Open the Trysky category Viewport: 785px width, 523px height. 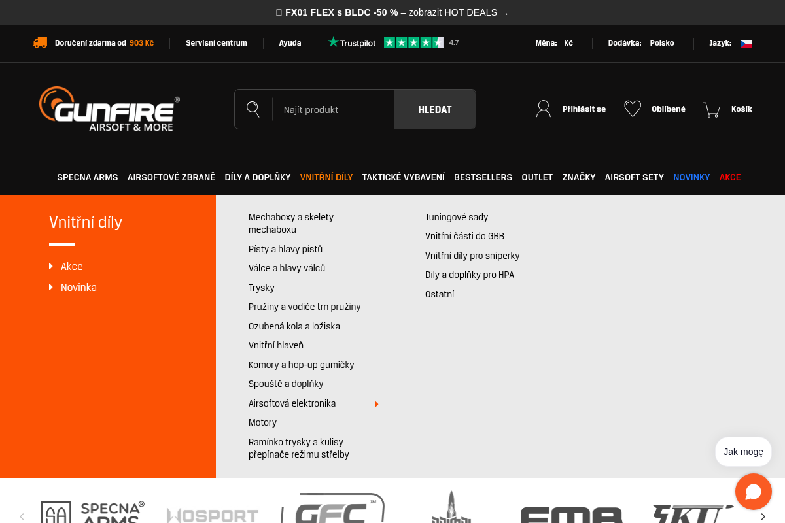(x=262, y=288)
